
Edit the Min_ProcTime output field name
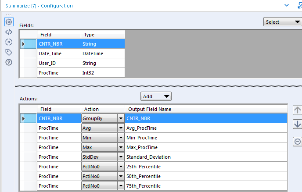pos(206,138)
